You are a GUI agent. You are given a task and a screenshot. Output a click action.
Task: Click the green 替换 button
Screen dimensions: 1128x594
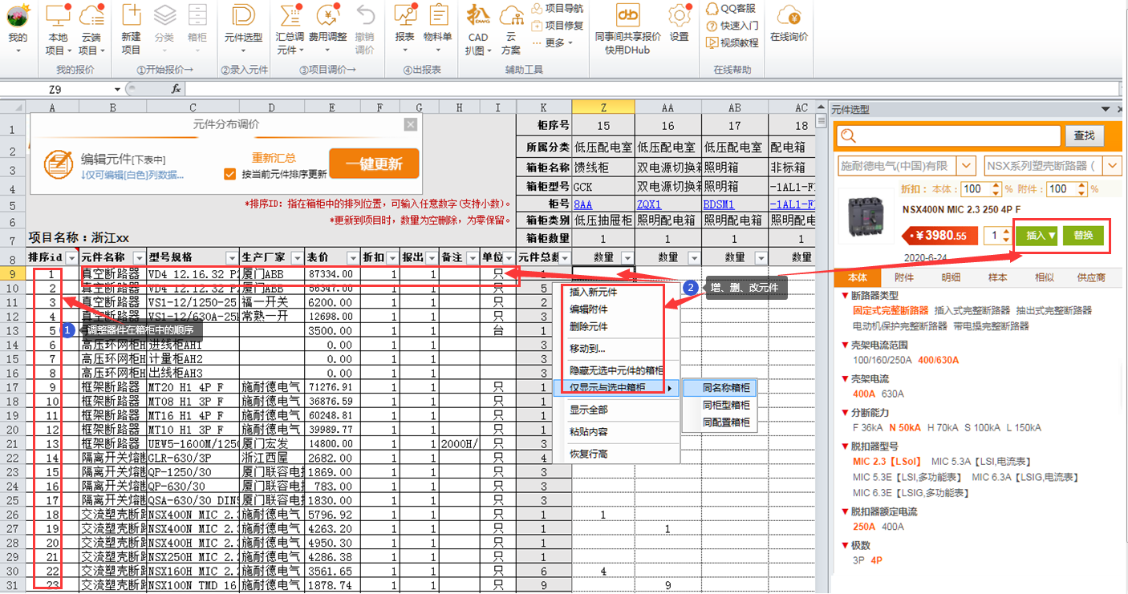[1083, 236]
